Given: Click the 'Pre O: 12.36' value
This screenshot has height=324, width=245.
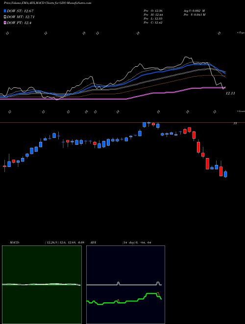Looking at the screenshot, I should (x=153, y=10).
